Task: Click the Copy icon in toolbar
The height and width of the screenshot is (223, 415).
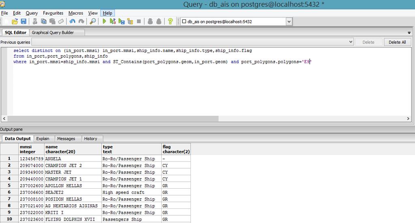Action: pos(44,21)
